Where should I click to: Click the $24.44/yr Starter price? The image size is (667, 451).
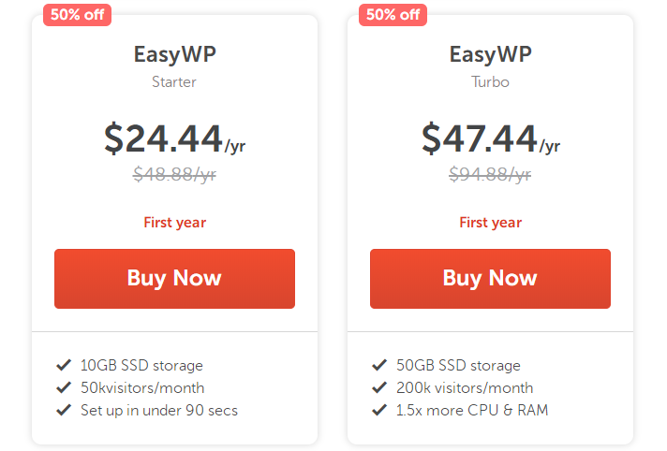(174, 138)
